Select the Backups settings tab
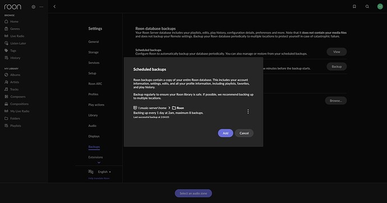Viewport: 387px width, 203px height. pos(94,147)
